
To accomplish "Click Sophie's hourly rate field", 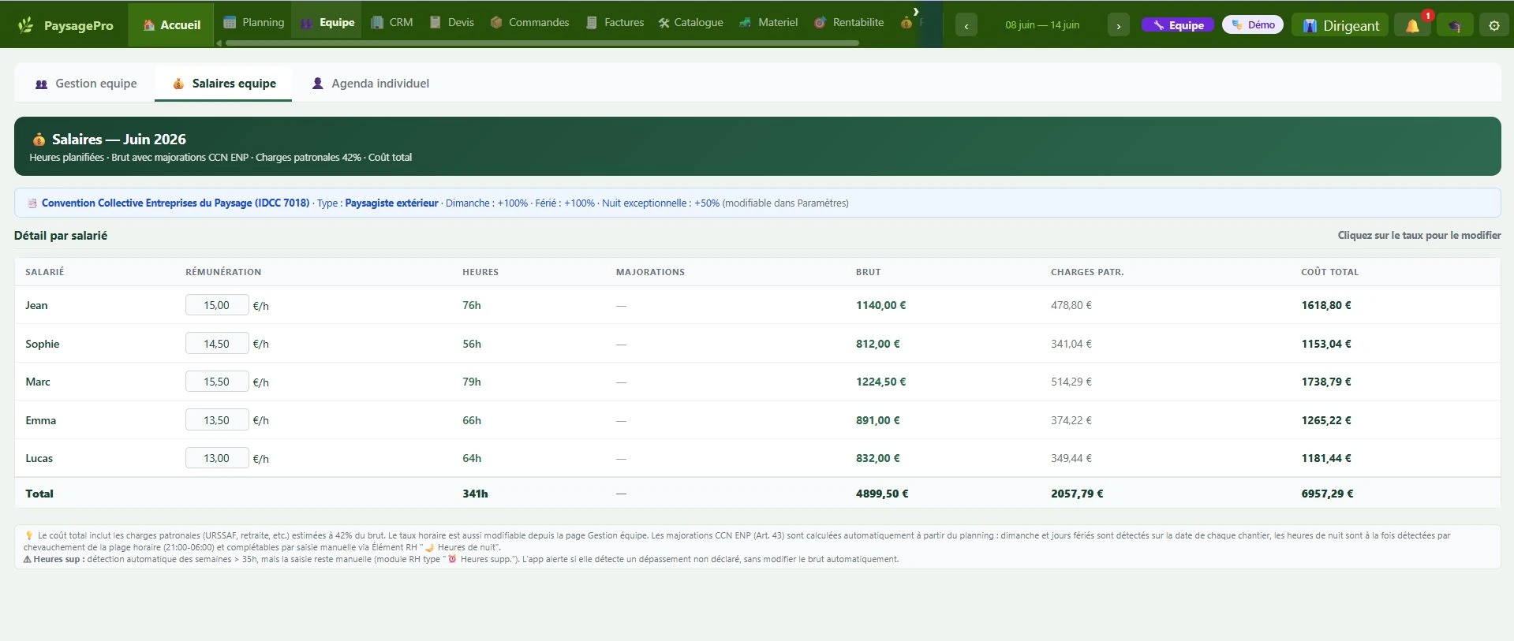I will coord(217,343).
